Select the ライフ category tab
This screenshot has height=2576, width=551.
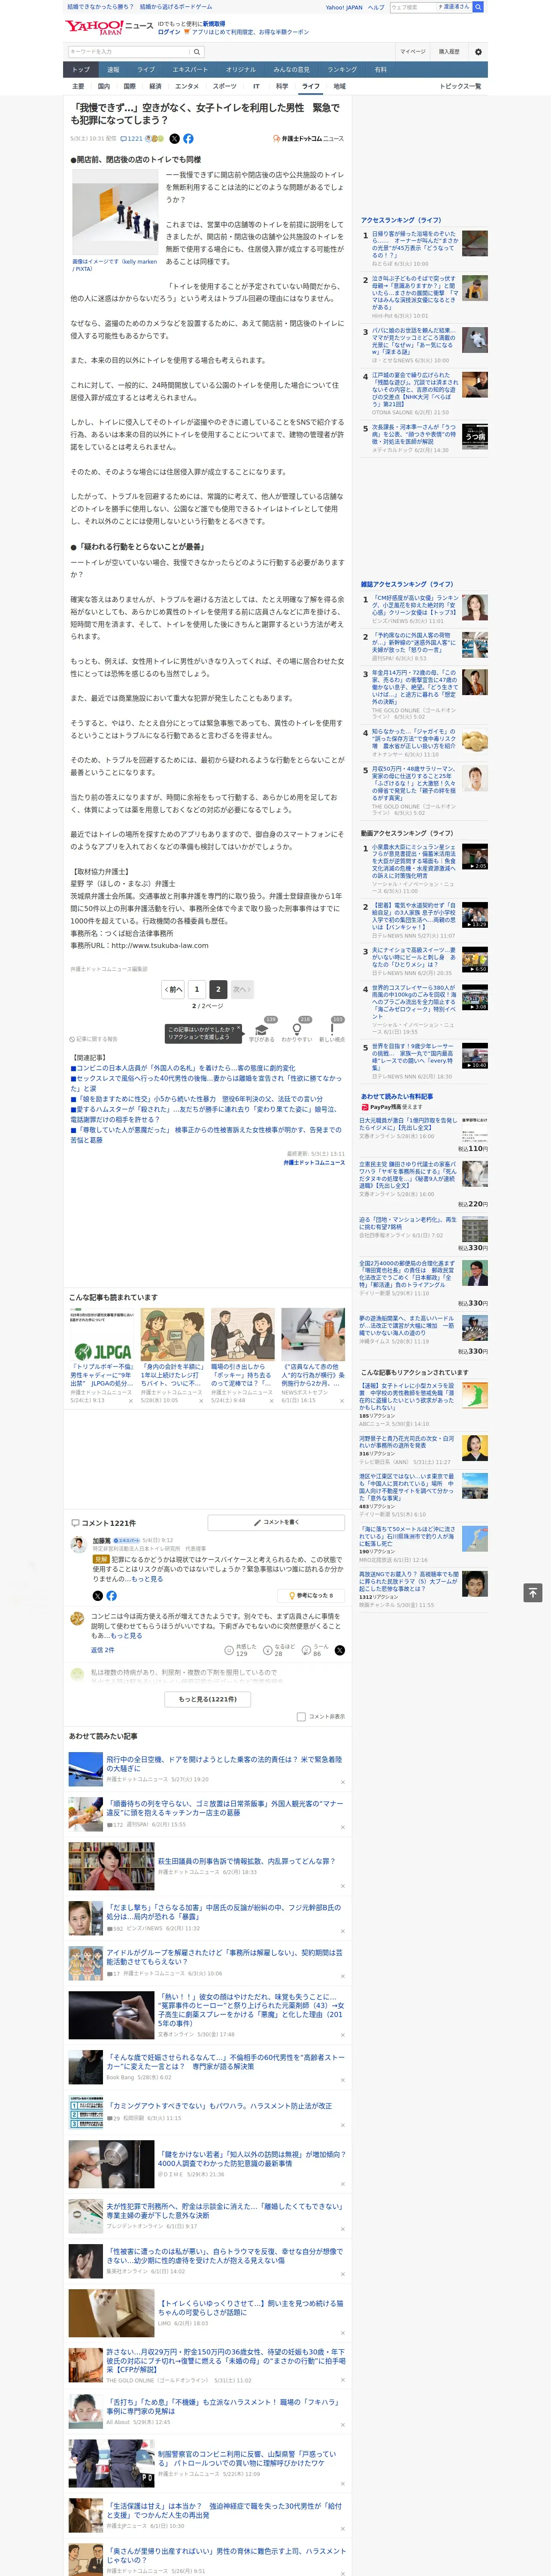click(x=311, y=86)
